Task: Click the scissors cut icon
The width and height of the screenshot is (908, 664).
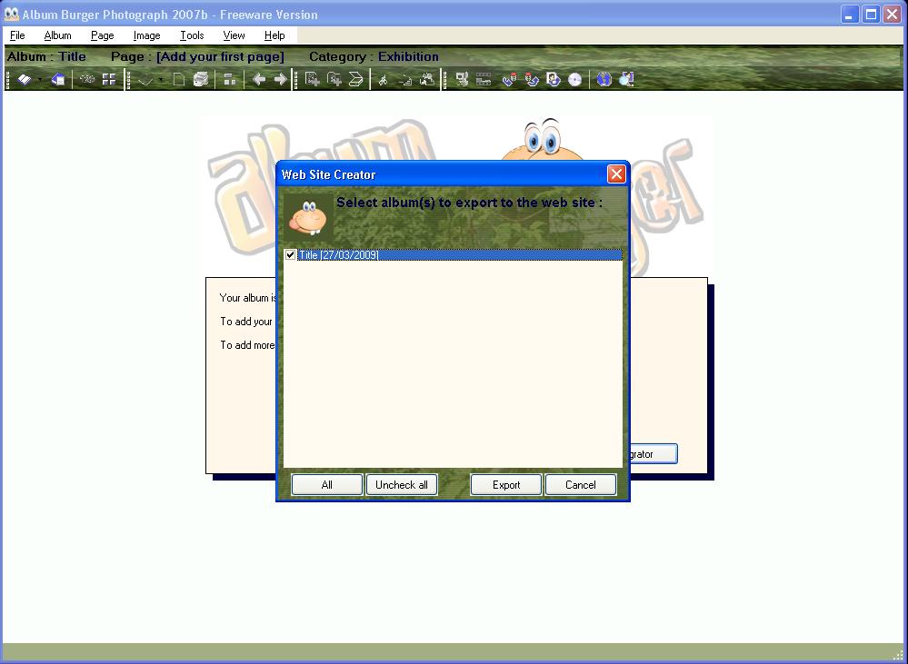Action: [x=383, y=79]
